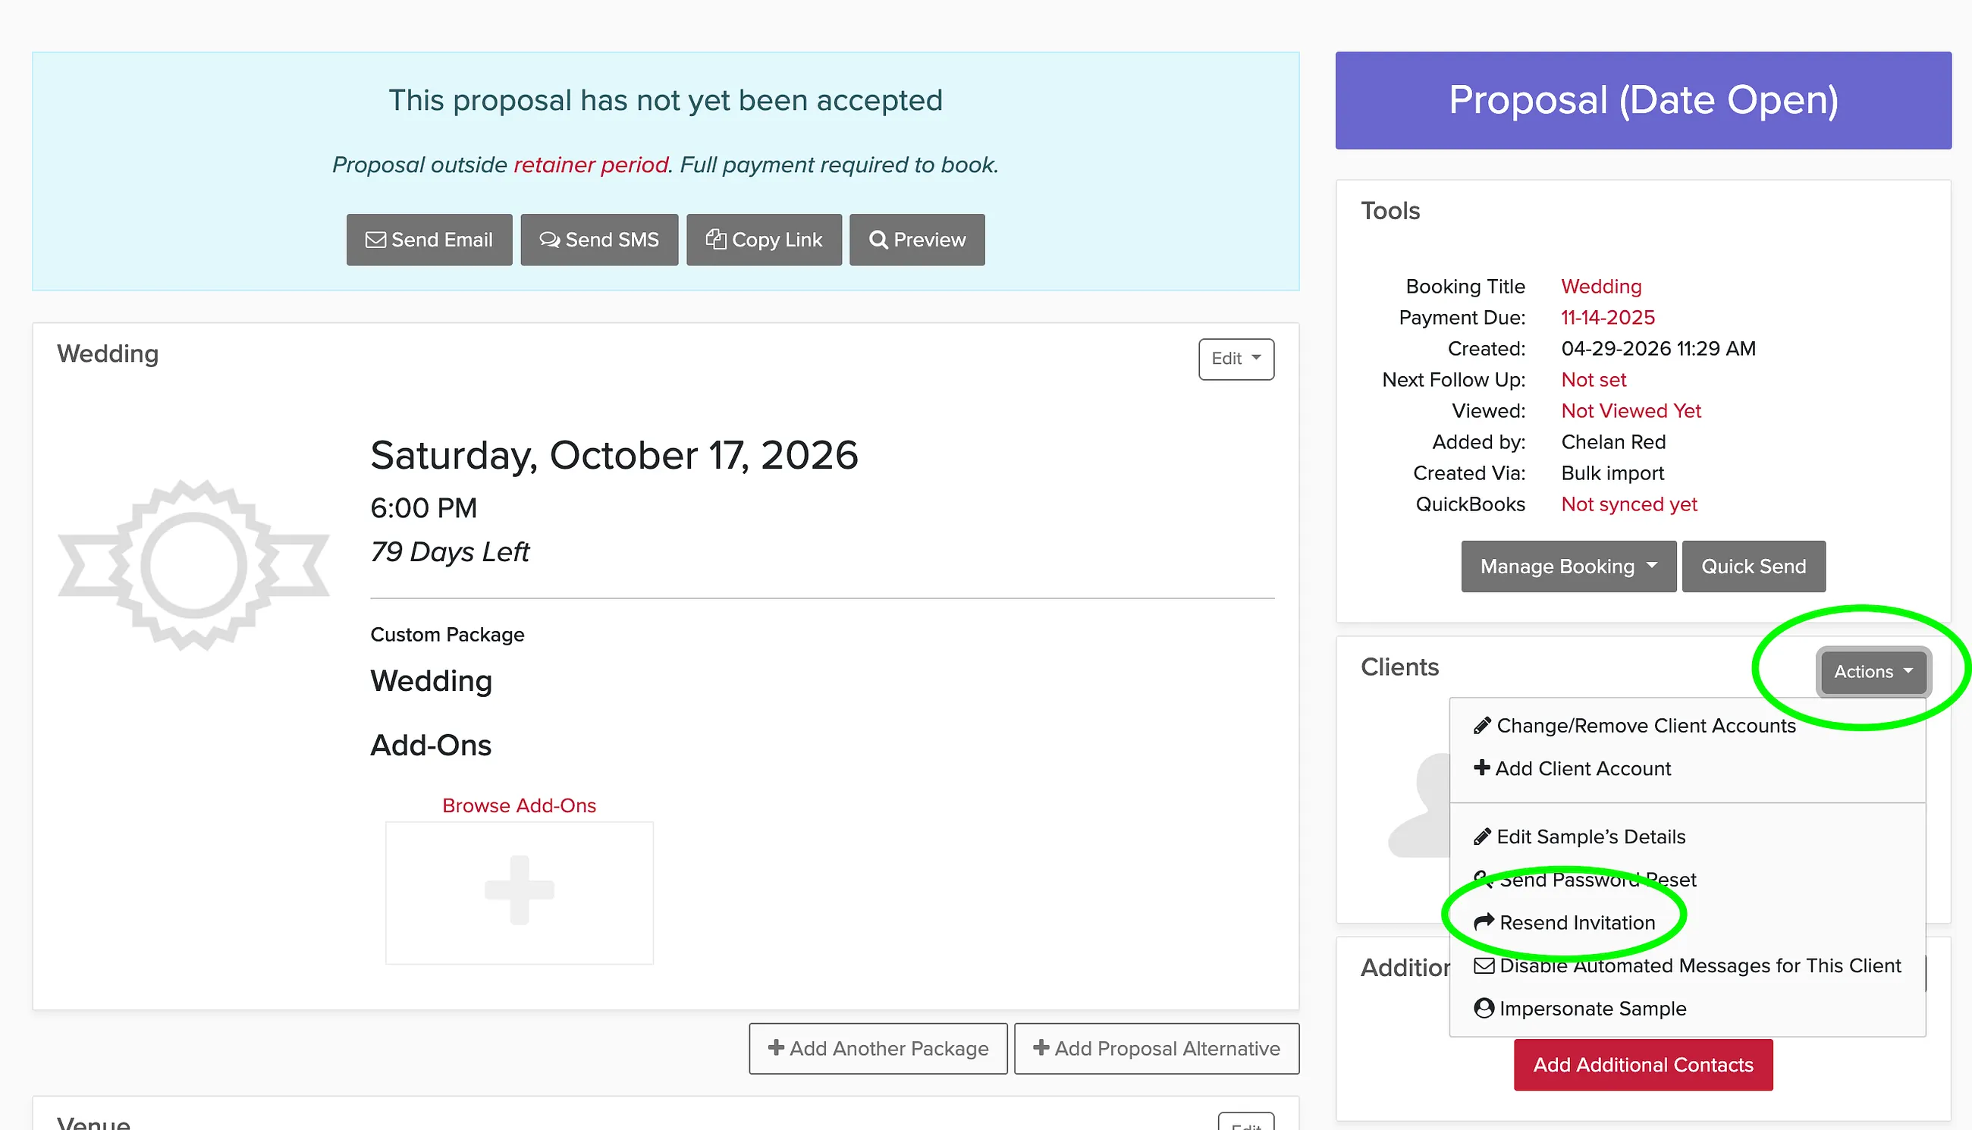1972x1130 pixels.
Task: Click the envelope icon on Send Email
Action: 375,240
